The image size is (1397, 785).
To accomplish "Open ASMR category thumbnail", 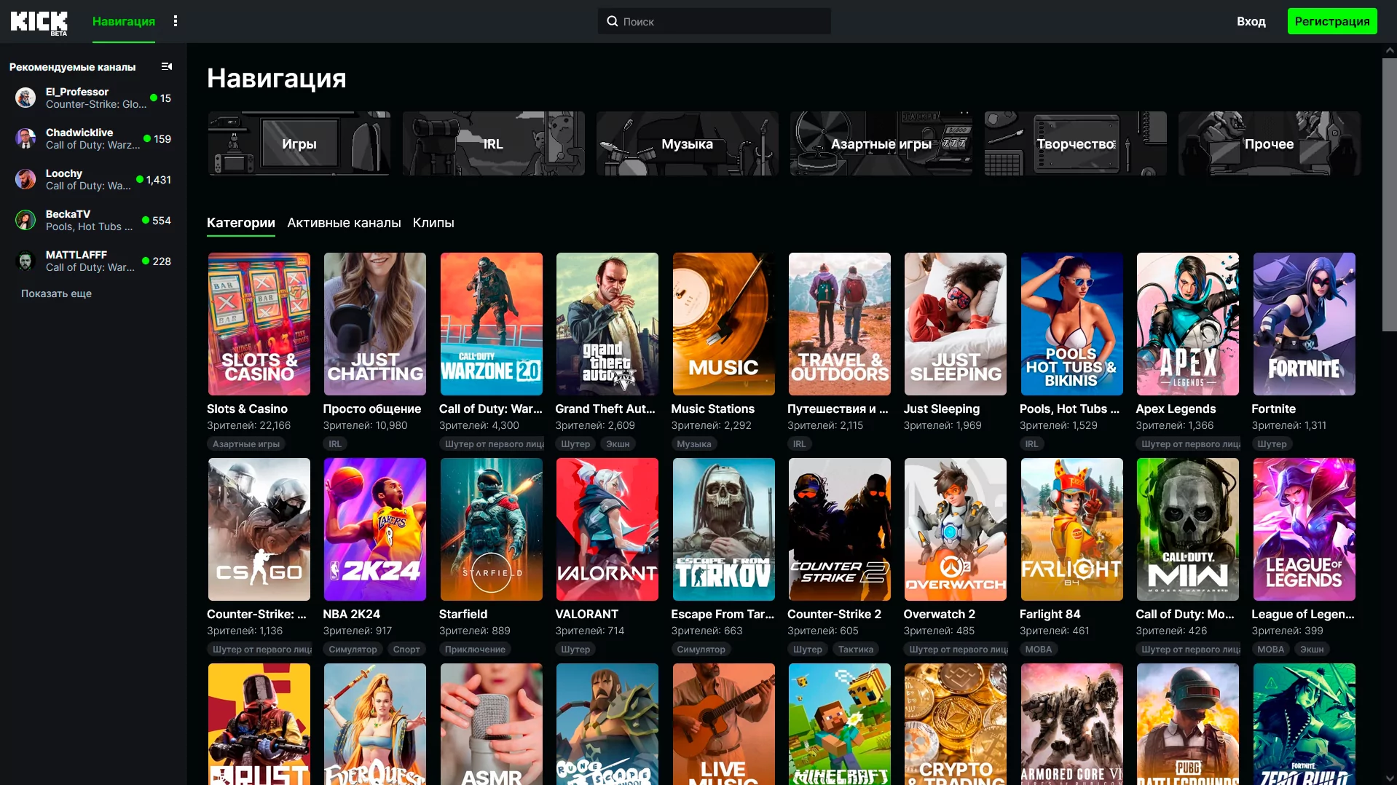I will 492,724.
